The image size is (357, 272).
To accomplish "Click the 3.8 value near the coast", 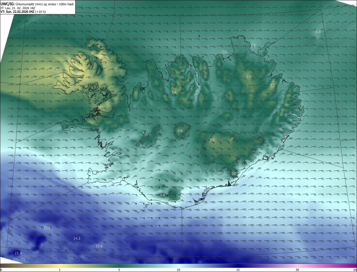I will click(x=233, y=174).
